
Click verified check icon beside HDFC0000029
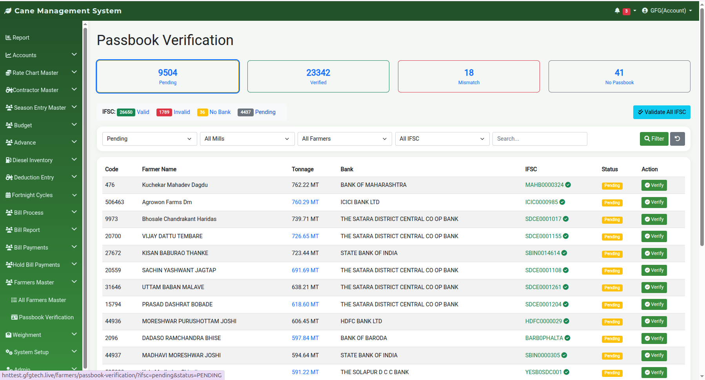tap(566, 321)
